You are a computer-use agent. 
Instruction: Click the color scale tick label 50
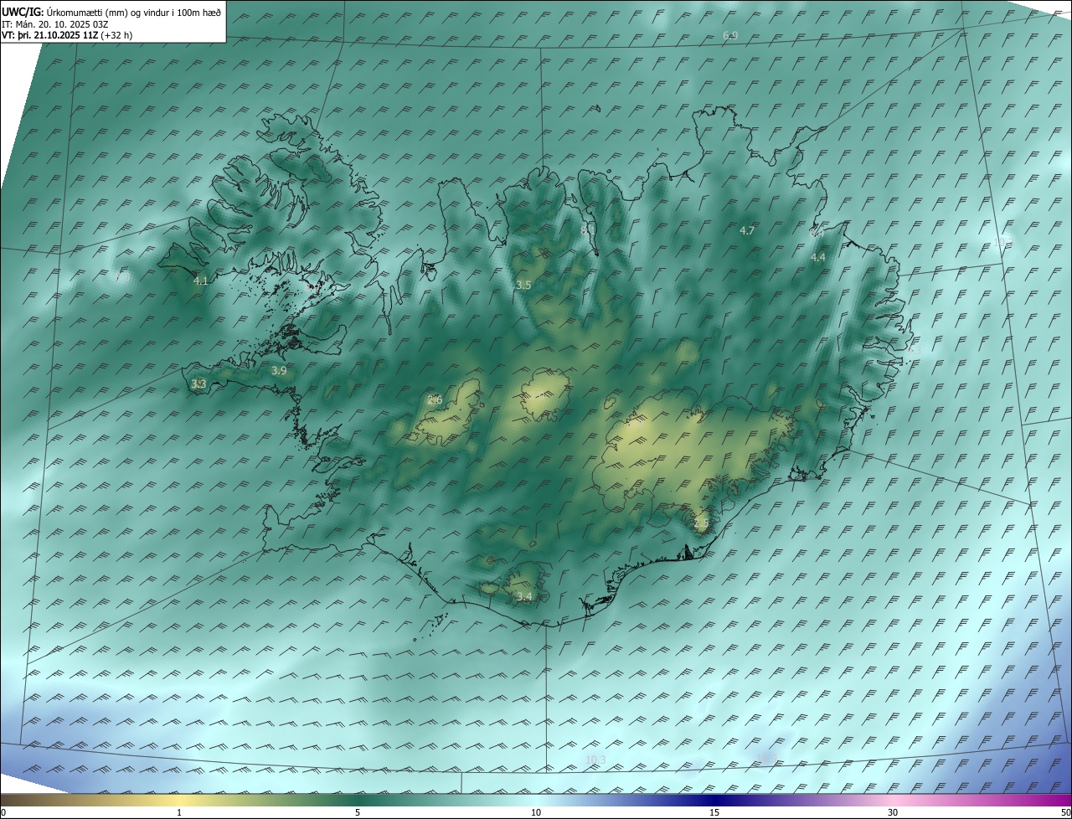point(1065,812)
